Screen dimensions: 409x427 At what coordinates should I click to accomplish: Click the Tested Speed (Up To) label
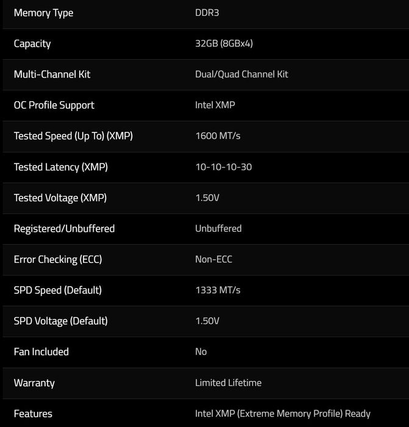(73, 136)
